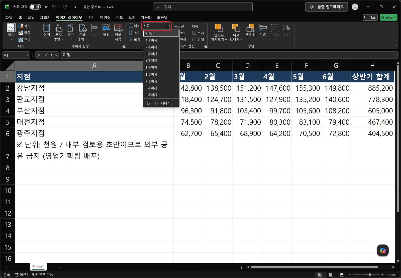Open 용지 방향 orientation options
The width and height of the screenshot is (401, 278).
pos(58,32)
